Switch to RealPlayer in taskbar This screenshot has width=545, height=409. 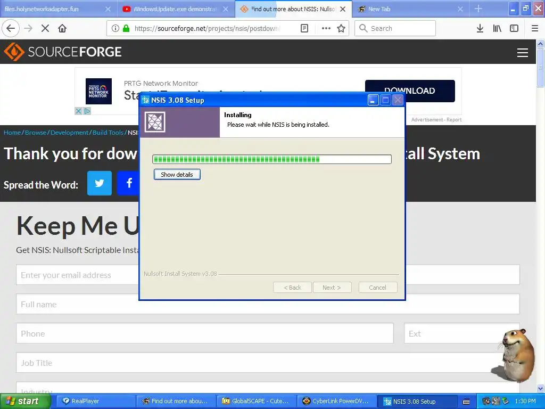[x=96, y=401]
